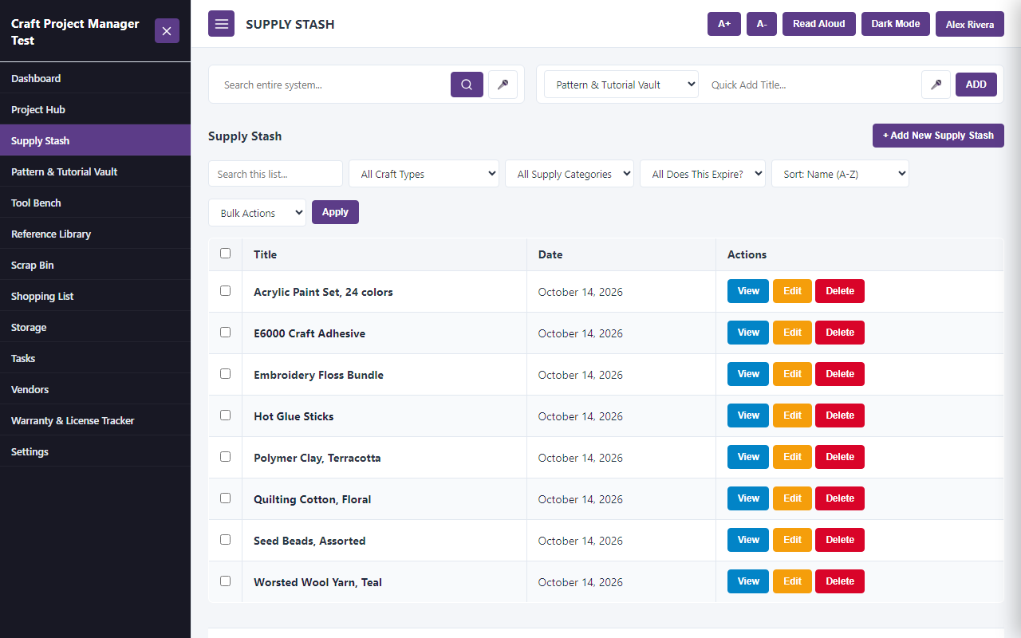Screen dimensions: 1021x638
Task: Click the ADD quick-add button
Action: 976,85
